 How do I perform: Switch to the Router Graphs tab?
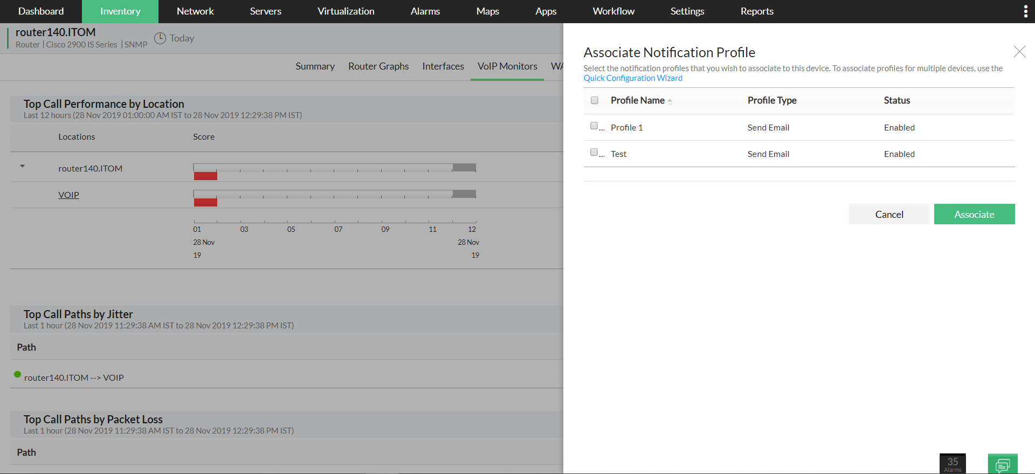click(378, 66)
